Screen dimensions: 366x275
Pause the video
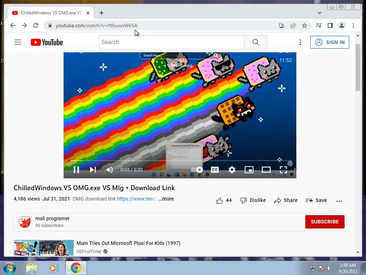76,169
